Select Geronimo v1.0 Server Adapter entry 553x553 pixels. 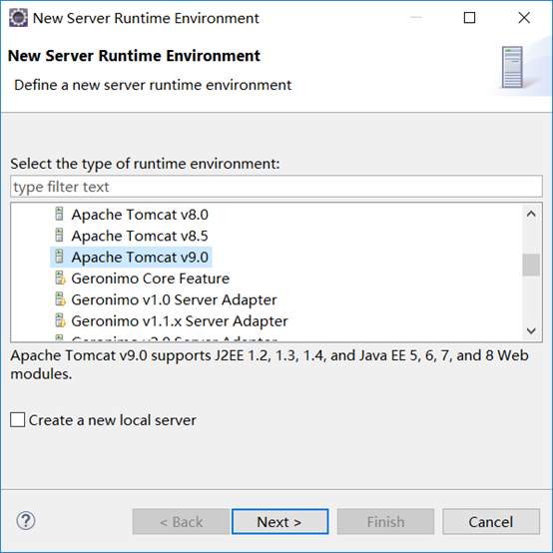coord(174,299)
